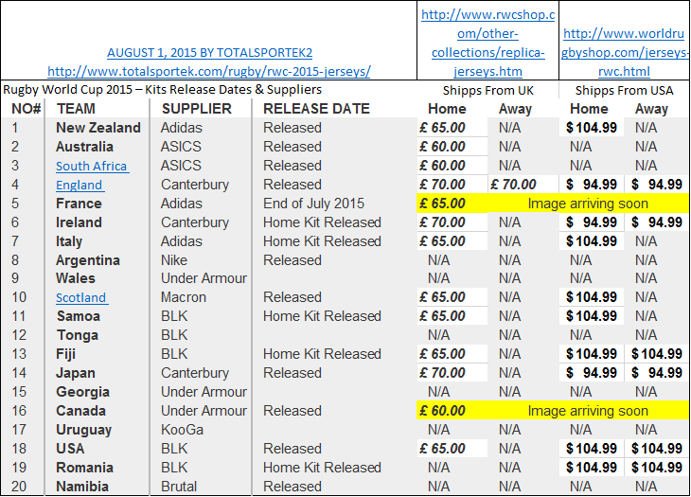Follow the Scotland team link
Screen dimensions: 691x497
(81, 297)
